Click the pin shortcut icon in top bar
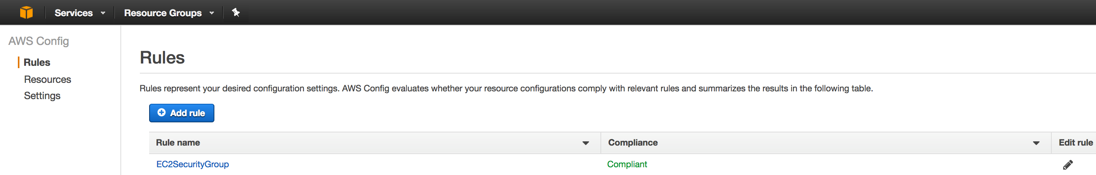 (236, 12)
